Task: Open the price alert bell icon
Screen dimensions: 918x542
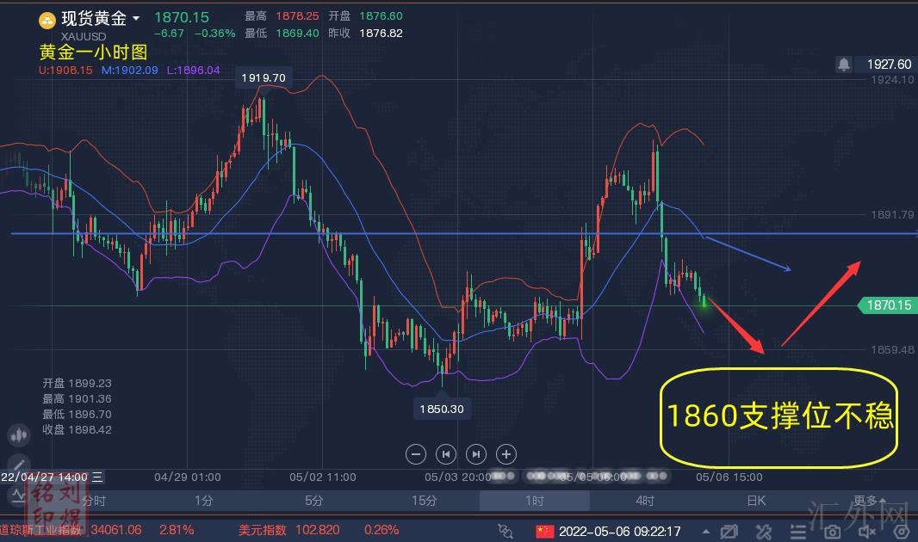Action: 844,65
